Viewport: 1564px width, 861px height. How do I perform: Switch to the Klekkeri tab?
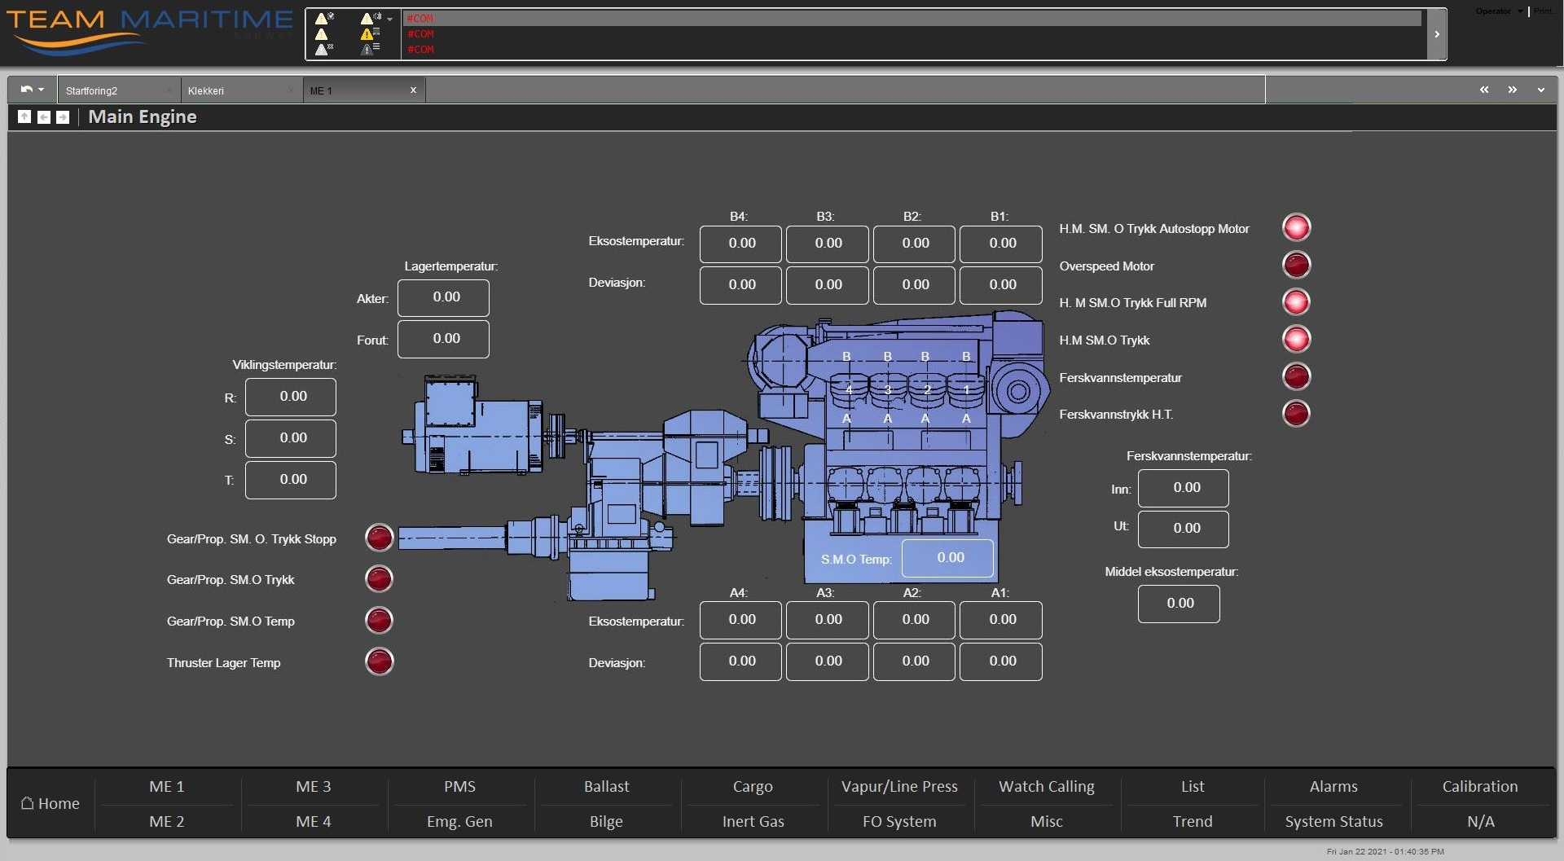click(206, 90)
